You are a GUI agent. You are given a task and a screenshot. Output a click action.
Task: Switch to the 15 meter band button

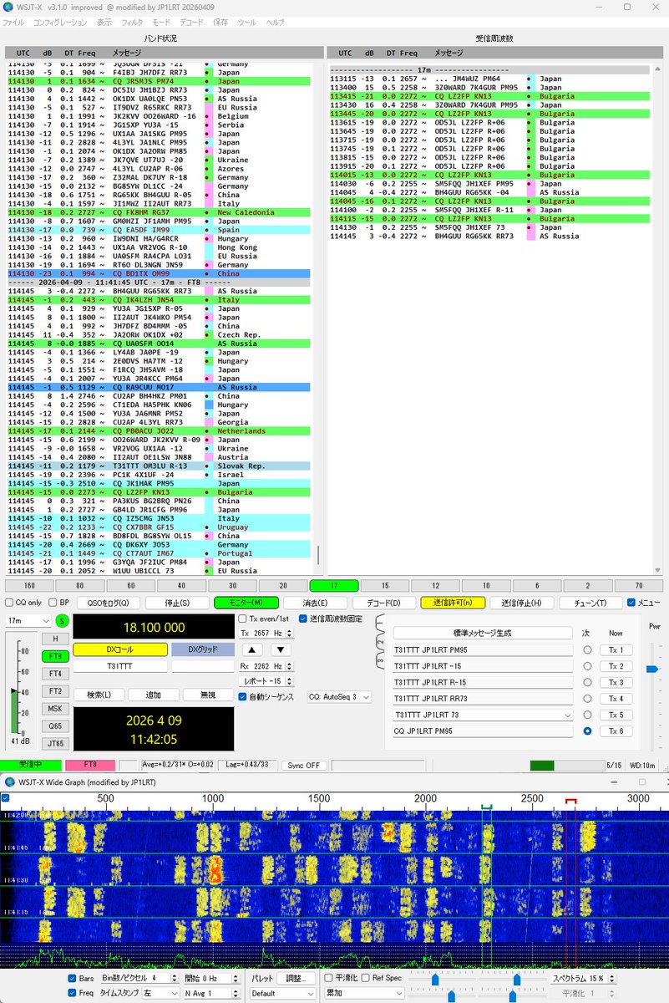pos(384,586)
